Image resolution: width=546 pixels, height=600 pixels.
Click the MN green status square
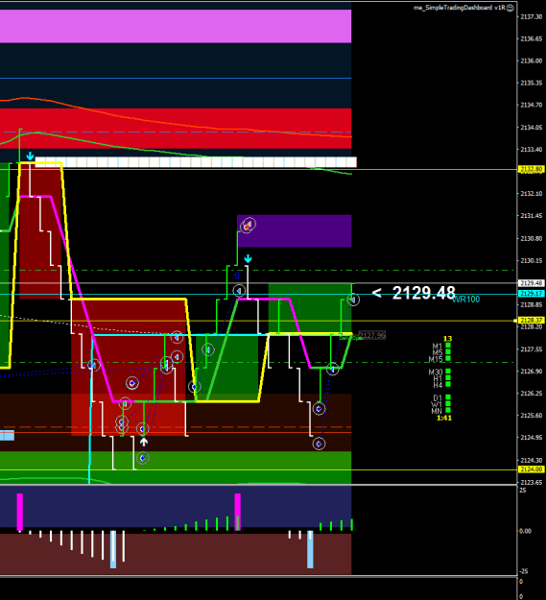(x=448, y=410)
